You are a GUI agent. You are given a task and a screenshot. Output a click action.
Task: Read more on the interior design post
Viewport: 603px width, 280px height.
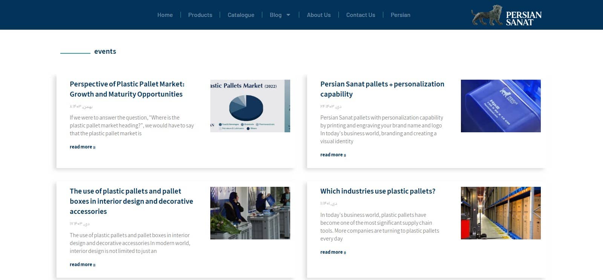click(x=82, y=265)
